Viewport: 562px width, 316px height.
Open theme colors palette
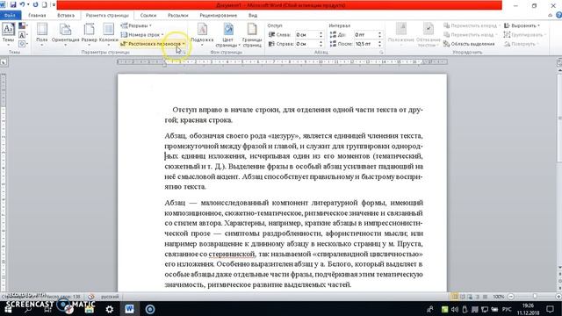[x=23, y=25]
